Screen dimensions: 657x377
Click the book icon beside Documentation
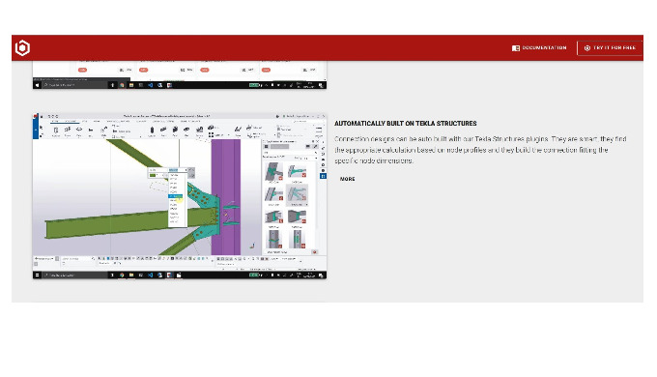pyautogui.click(x=516, y=48)
